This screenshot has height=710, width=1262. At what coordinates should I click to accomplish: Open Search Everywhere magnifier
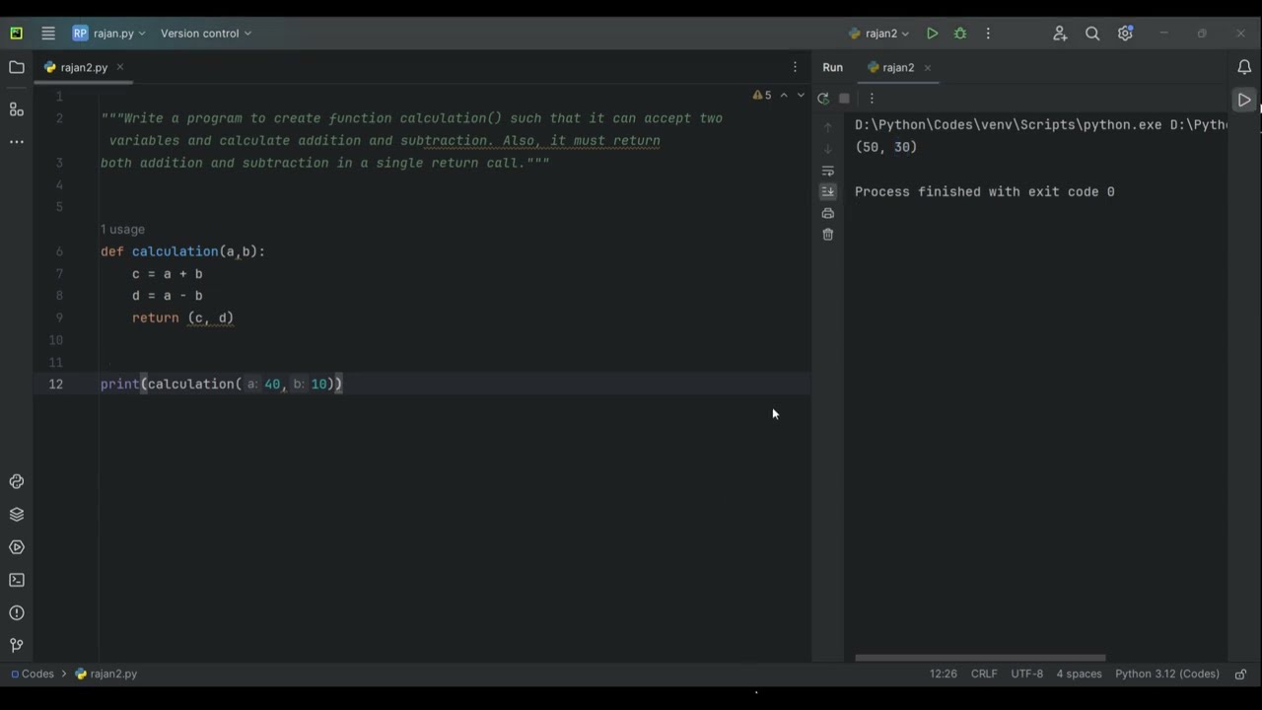pyautogui.click(x=1092, y=34)
